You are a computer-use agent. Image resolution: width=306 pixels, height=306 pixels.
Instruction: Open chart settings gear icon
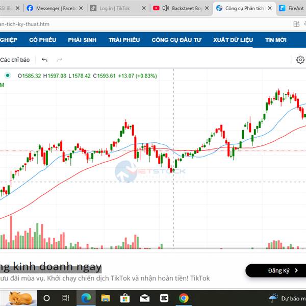(300, 60)
